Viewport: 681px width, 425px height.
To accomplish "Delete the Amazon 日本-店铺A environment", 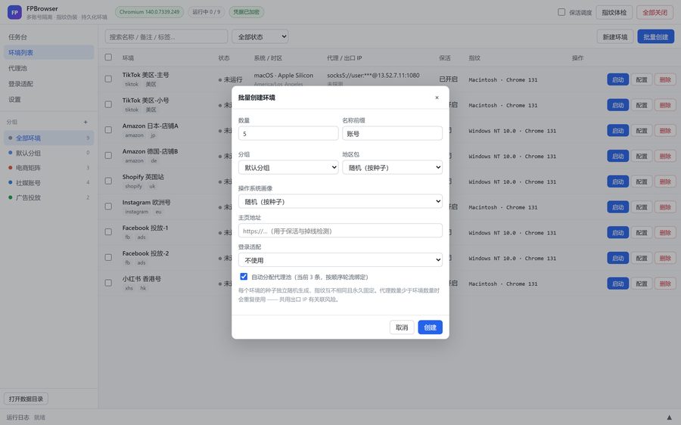I will click(x=665, y=131).
